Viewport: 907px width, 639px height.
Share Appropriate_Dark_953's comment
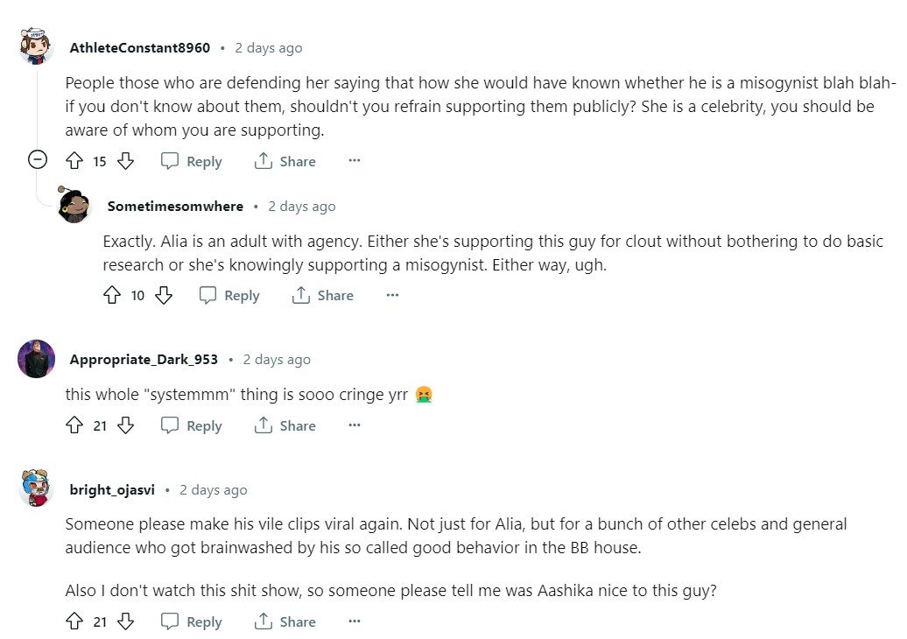(285, 425)
